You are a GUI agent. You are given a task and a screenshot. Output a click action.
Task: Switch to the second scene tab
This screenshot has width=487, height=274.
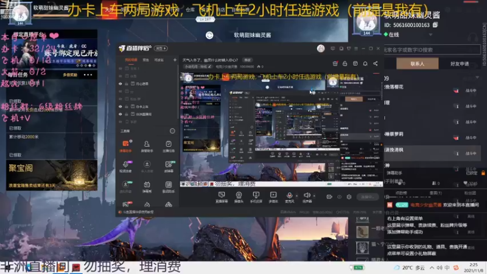tap(145, 60)
